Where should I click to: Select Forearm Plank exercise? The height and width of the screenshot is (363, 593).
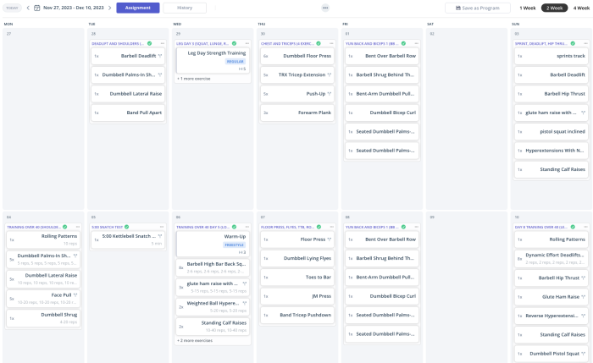[x=297, y=113]
